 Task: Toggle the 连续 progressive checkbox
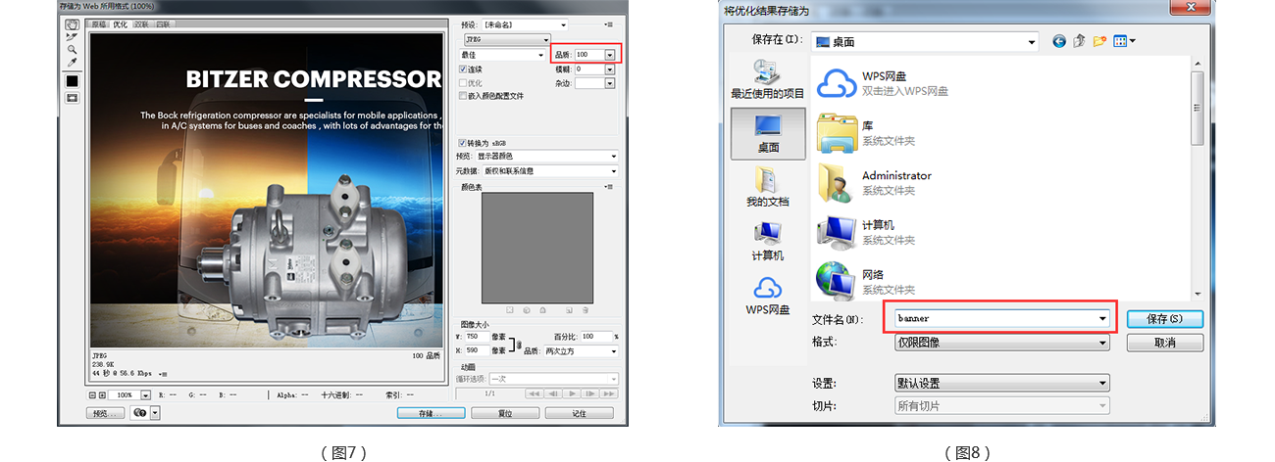click(464, 69)
